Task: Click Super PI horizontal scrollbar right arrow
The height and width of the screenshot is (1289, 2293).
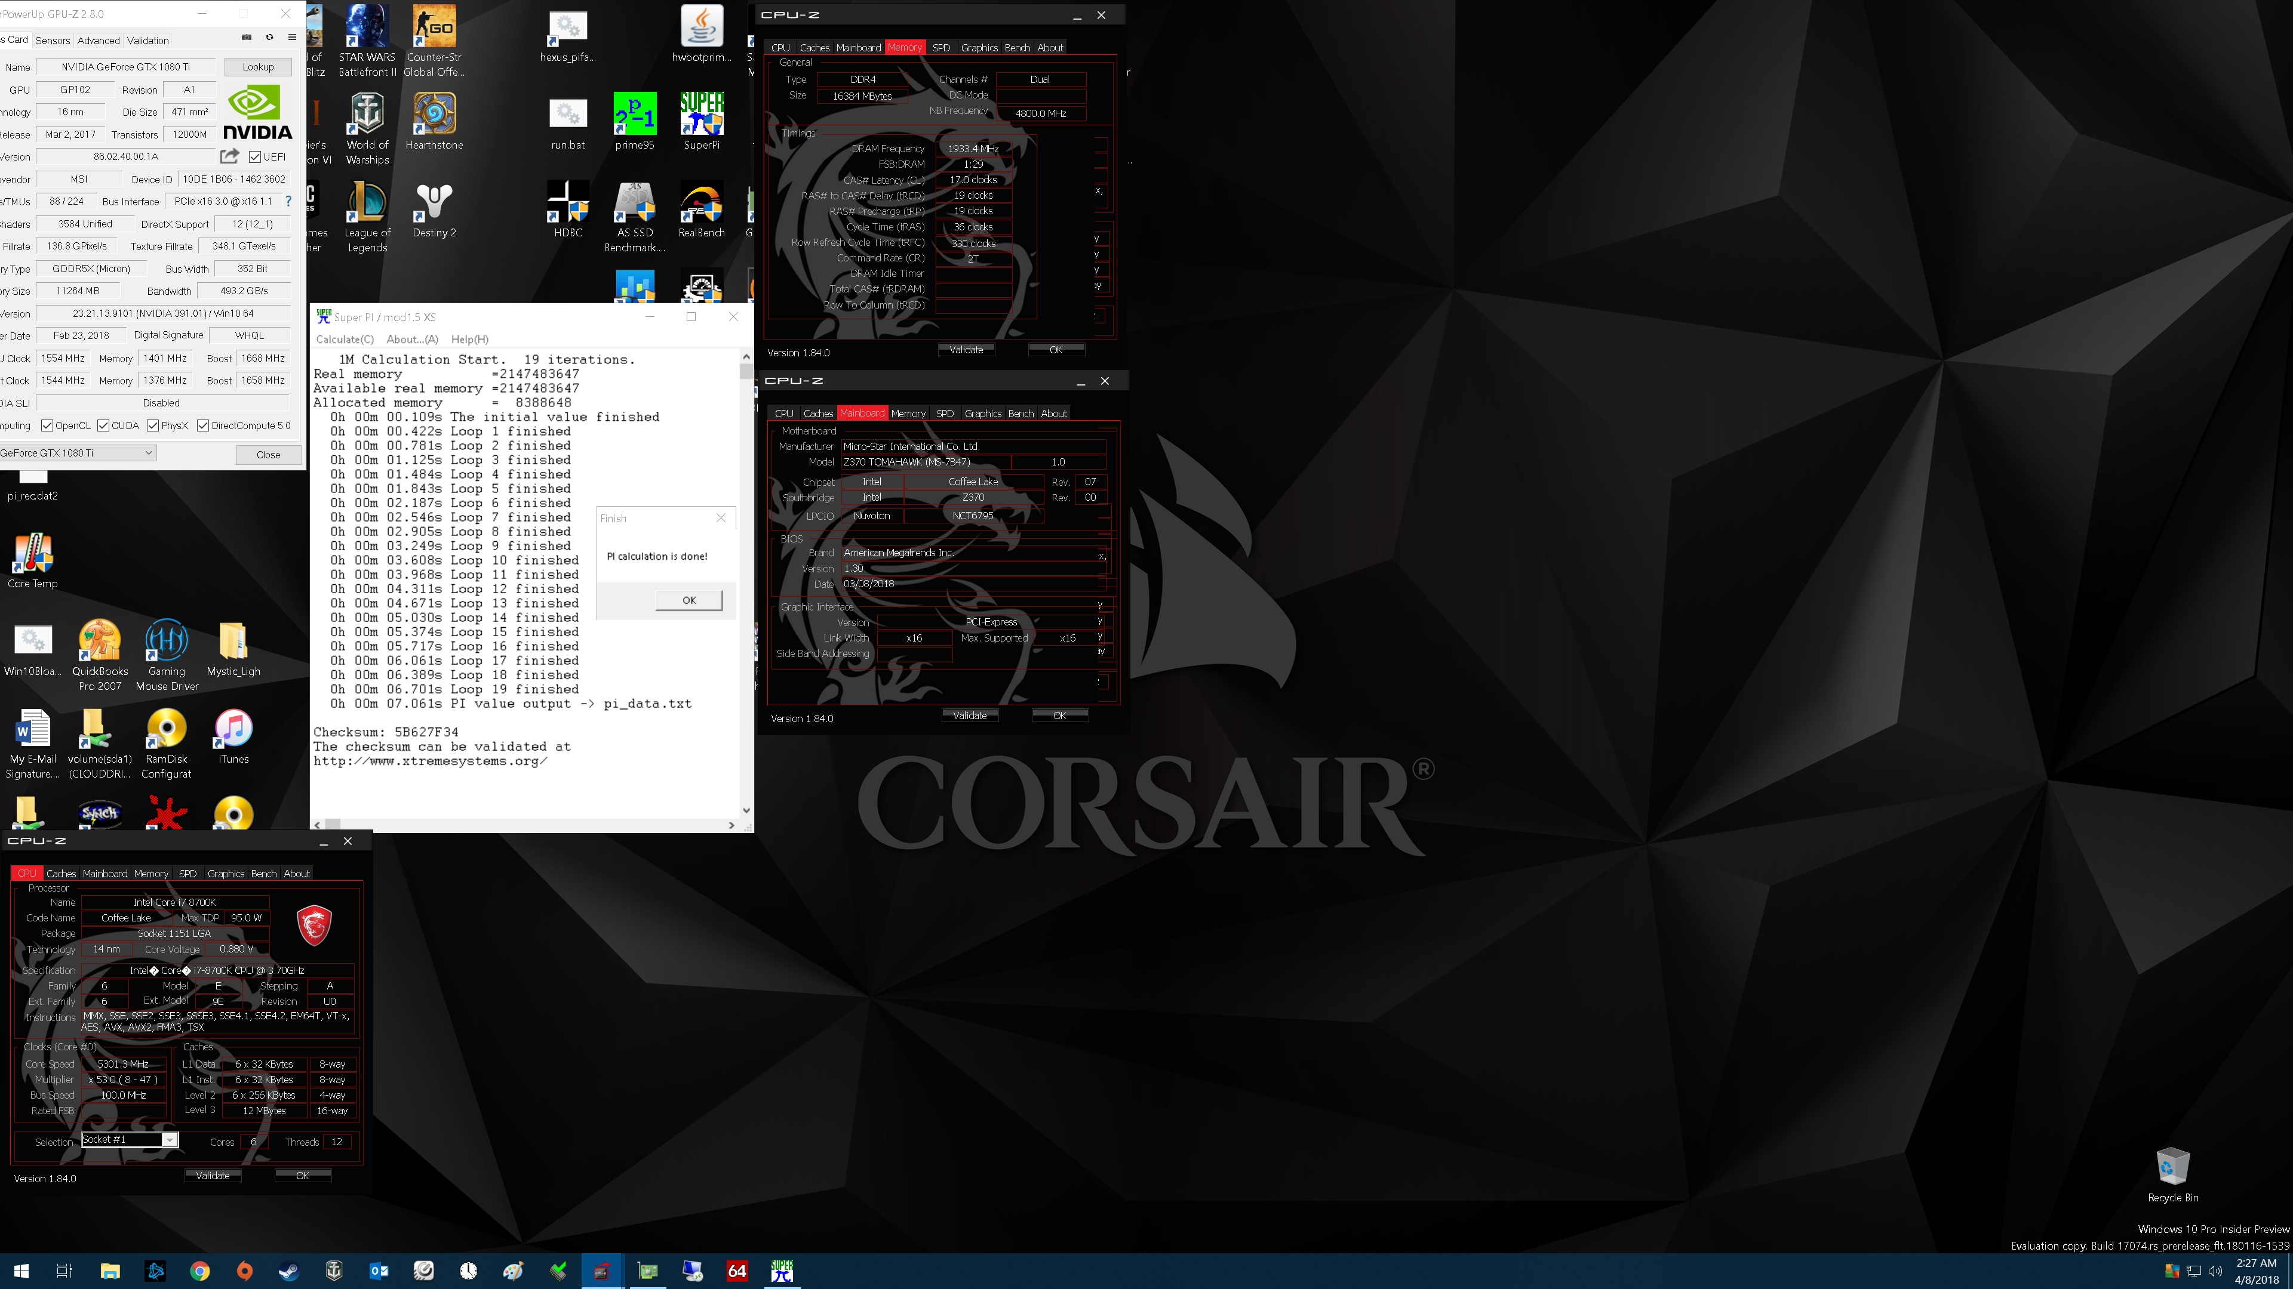Action: tap(731, 825)
